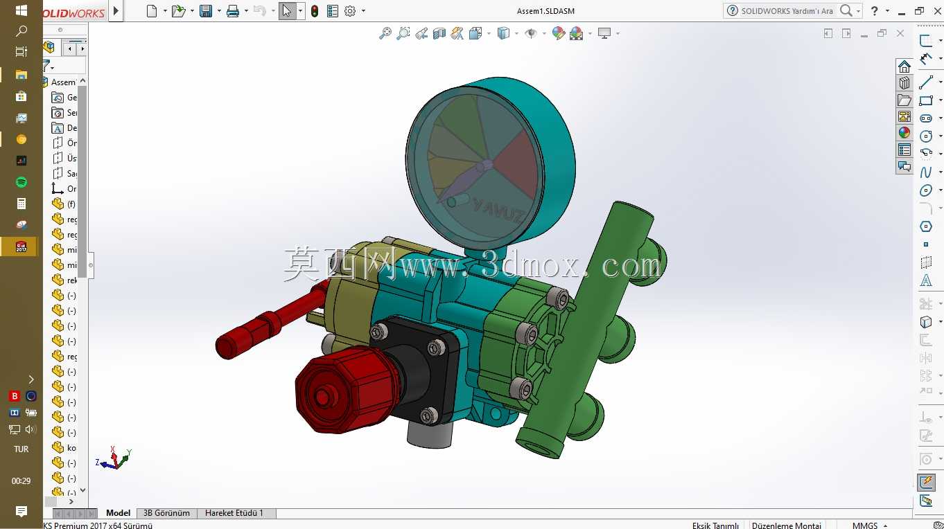This screenshot has height=529, width=944.
Task: Select the Corner Rectangle sketch tool
Action: pyautogui.click(x=926, y=100)
